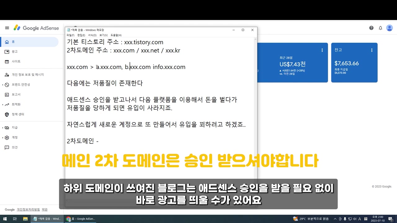Image resolution: width=397 pixels, height=223 pixels.
Task: Open the Windows Start menu
Action: pyautogui.click(x=5, y=219)
